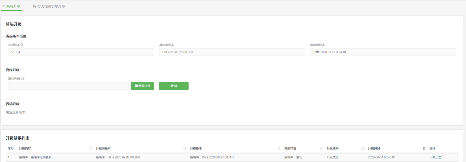Viewport: 466px width, 162px height.
Task: Click sort arrows icon for 升级时间 column
Action: pos(424,148)
